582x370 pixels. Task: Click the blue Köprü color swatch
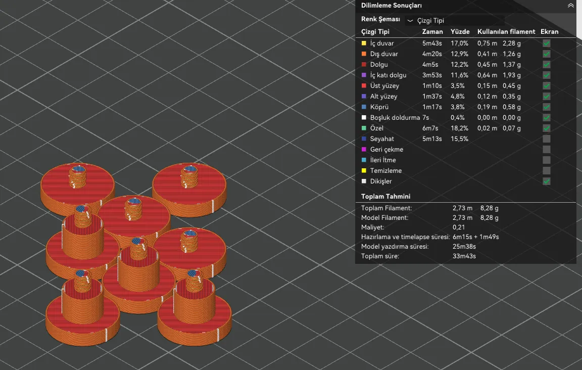click(364, 107)
